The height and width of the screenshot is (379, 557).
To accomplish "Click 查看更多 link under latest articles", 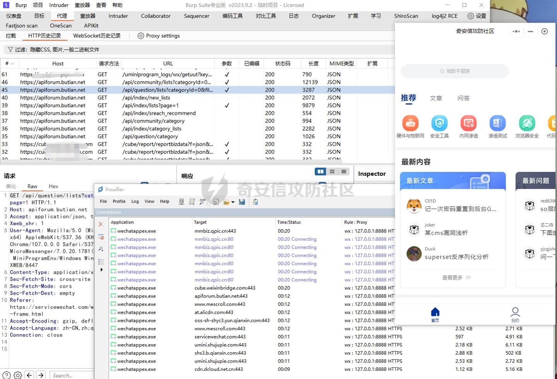I will 456,277.
